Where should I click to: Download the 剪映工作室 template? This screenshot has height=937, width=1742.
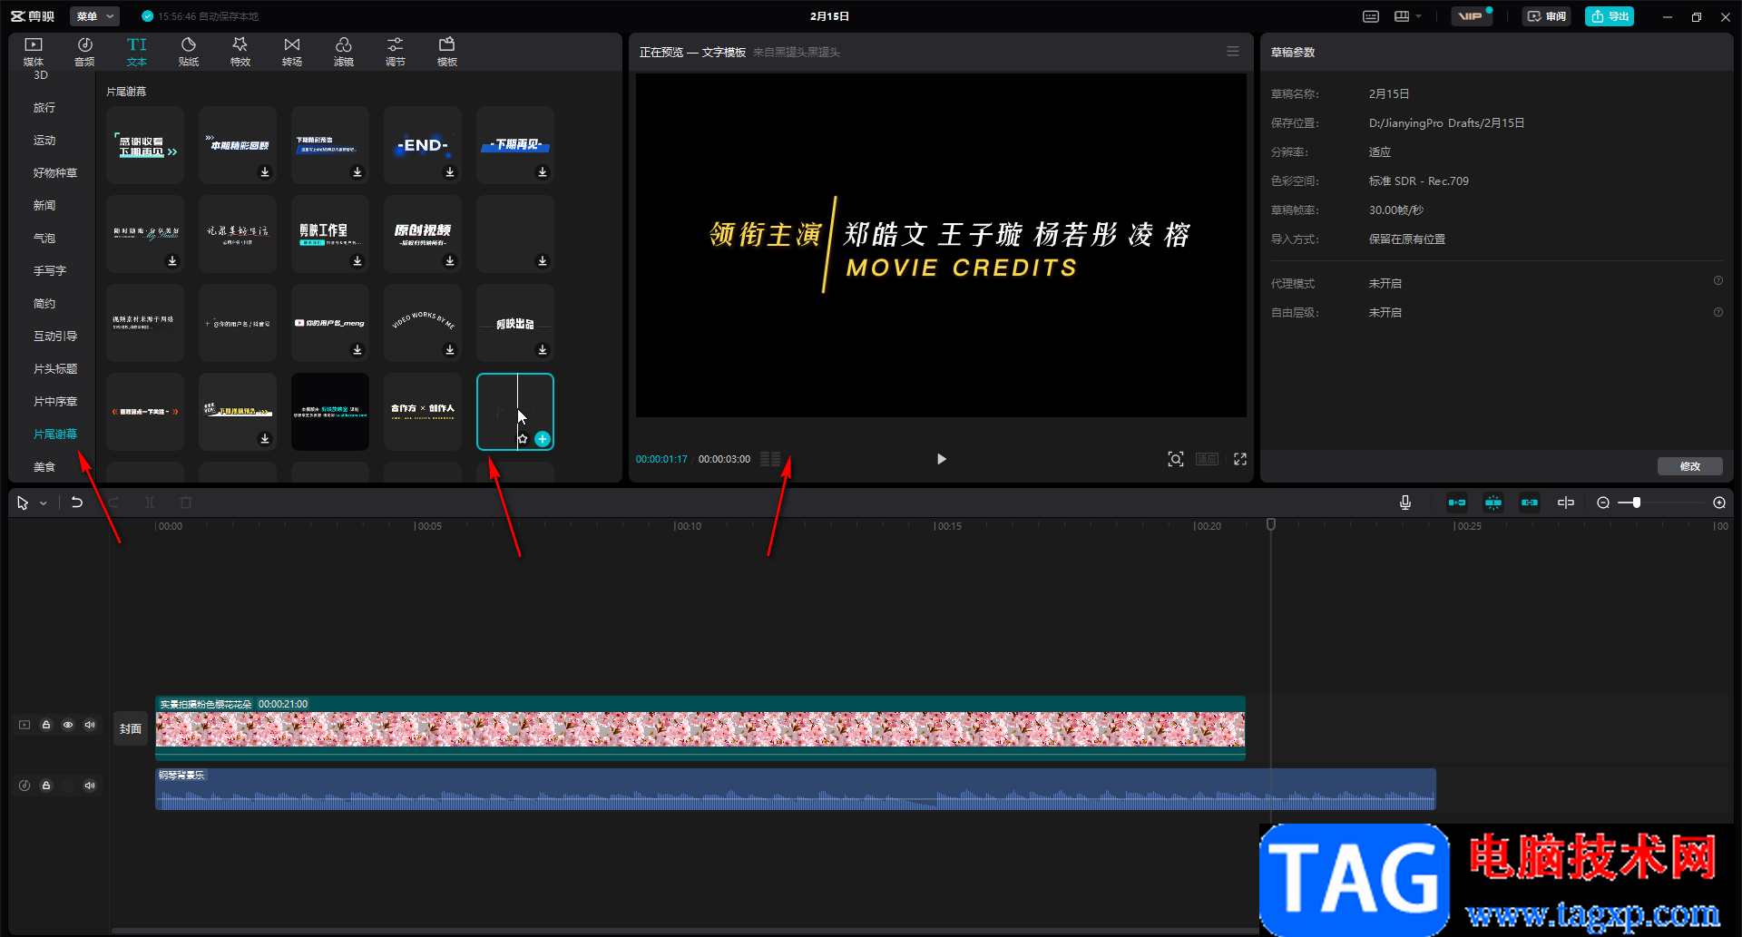(x=357, y=261)
